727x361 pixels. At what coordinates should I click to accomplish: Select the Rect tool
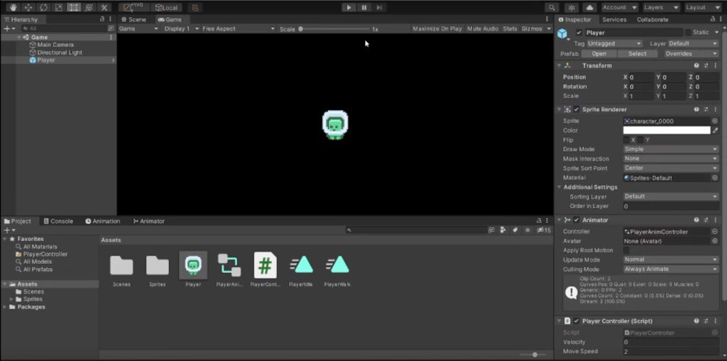click(73, 7)
